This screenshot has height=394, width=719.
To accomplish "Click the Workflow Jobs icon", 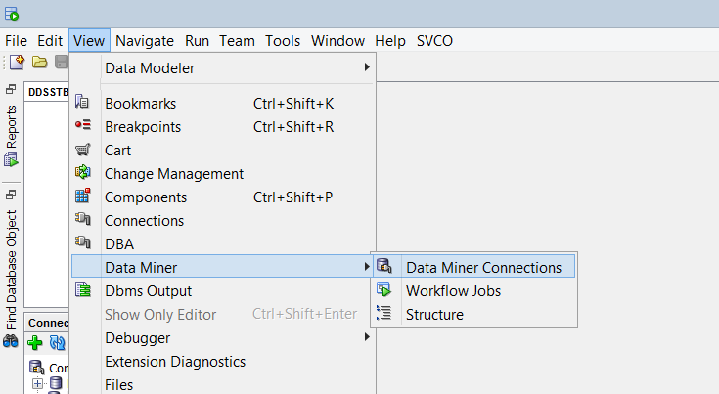I will click(383, 289).
